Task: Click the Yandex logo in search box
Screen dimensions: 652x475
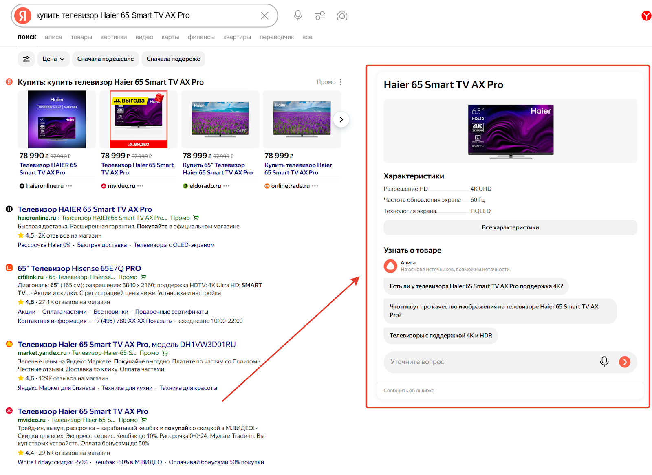Action: click(23, 15)
